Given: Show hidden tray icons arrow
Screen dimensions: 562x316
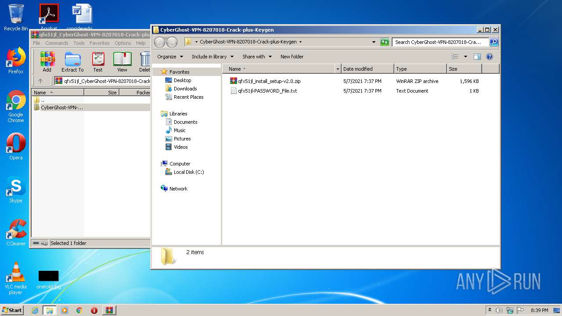Looking at the screenshot, I should click(x=490, y=310).
